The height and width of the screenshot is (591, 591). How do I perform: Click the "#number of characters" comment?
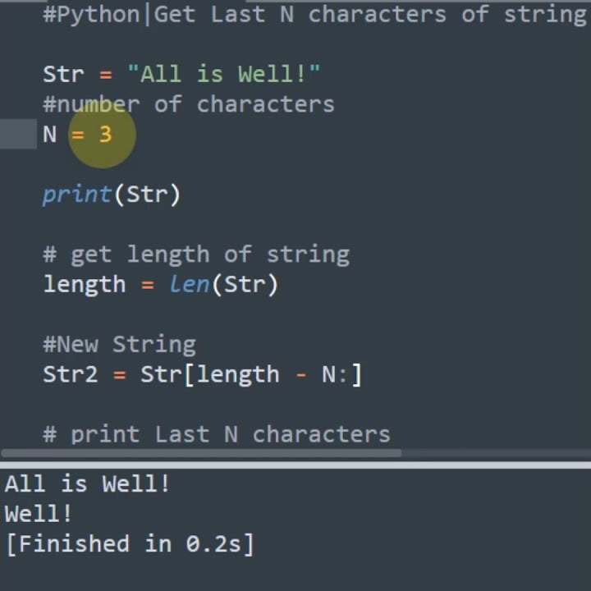coord(188,104)
